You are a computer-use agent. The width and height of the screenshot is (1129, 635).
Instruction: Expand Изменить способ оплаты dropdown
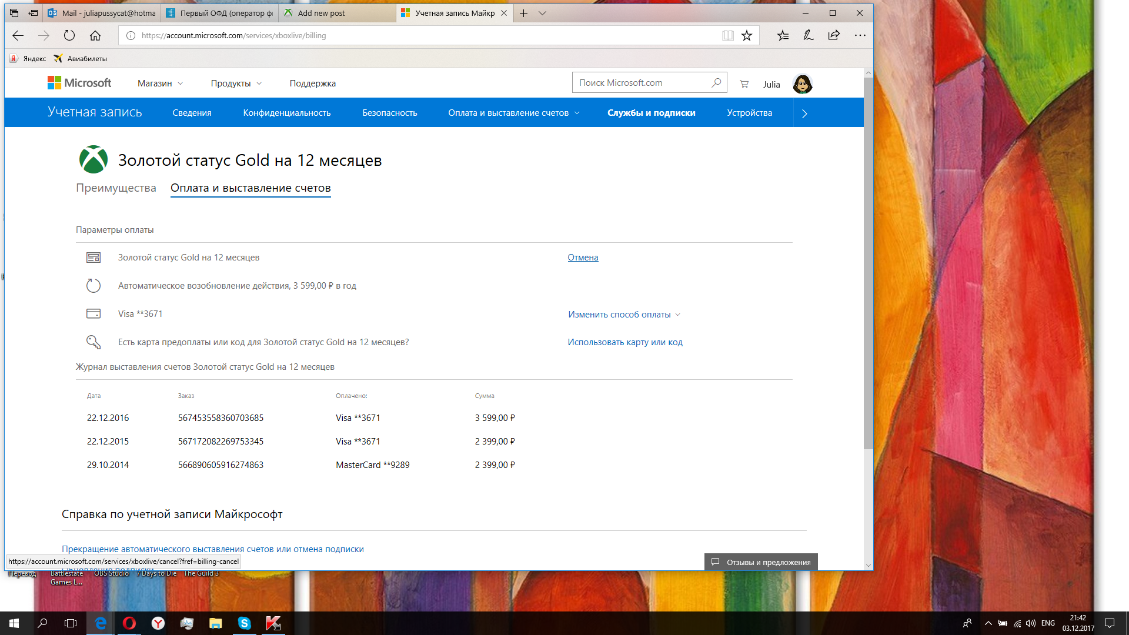pos(624,315)
